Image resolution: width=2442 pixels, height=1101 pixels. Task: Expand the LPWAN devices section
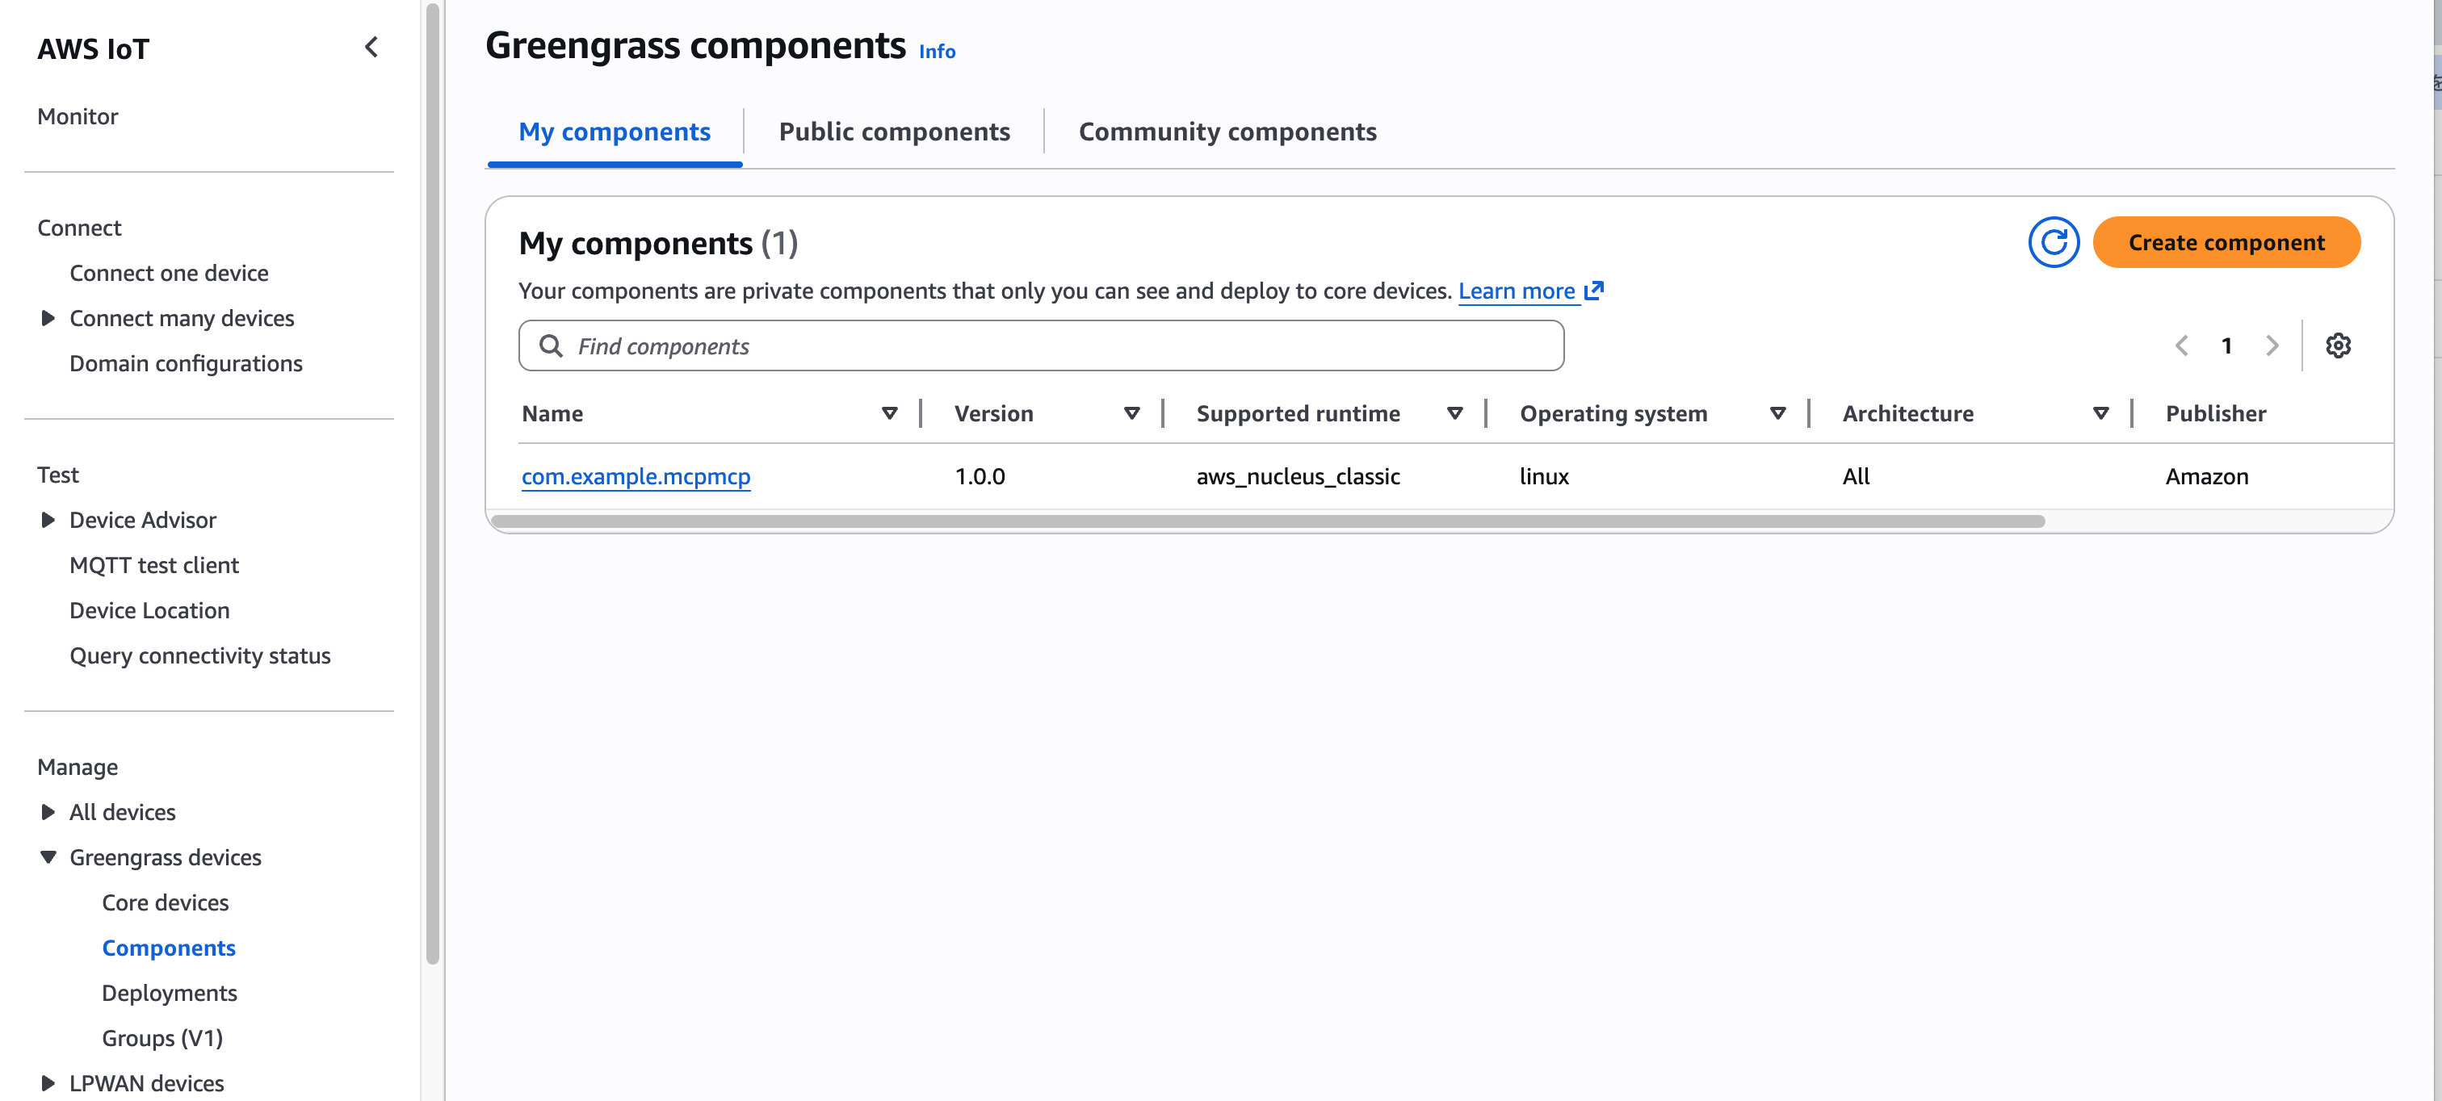48,1083
